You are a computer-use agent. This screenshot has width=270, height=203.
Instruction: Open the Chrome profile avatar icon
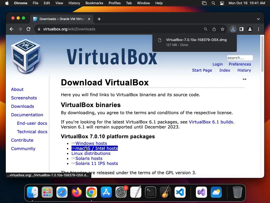[x=250, y=29]
